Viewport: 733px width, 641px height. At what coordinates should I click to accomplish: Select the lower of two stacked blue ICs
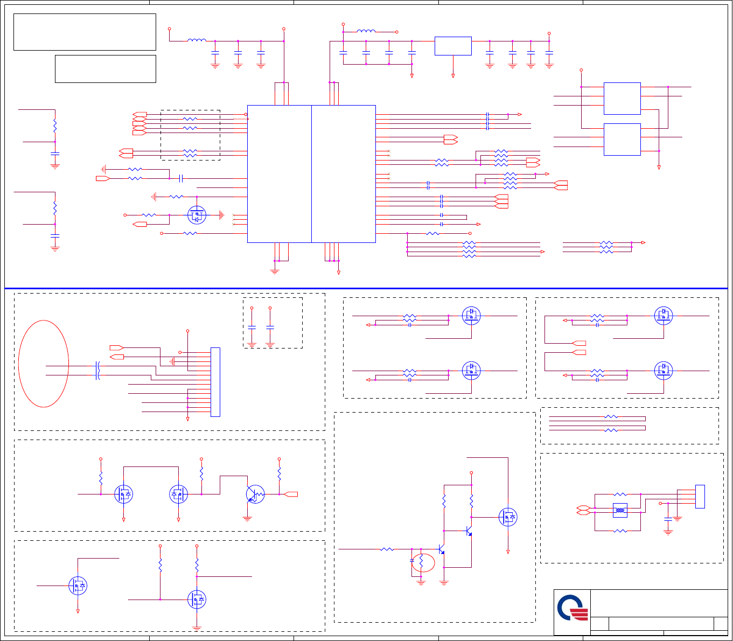click(x=622, y=139)
